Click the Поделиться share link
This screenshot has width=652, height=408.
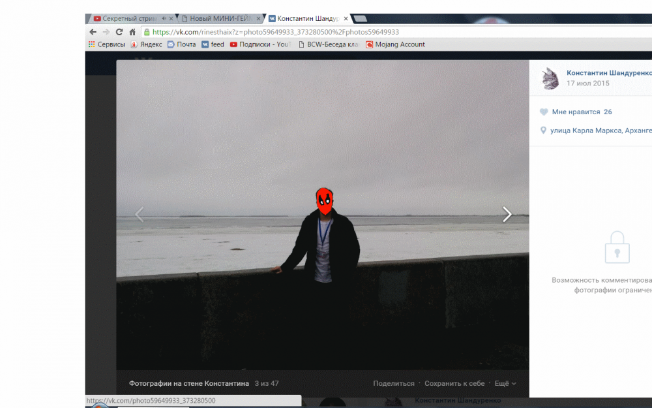pyautogui.click(x=394, y=383)
